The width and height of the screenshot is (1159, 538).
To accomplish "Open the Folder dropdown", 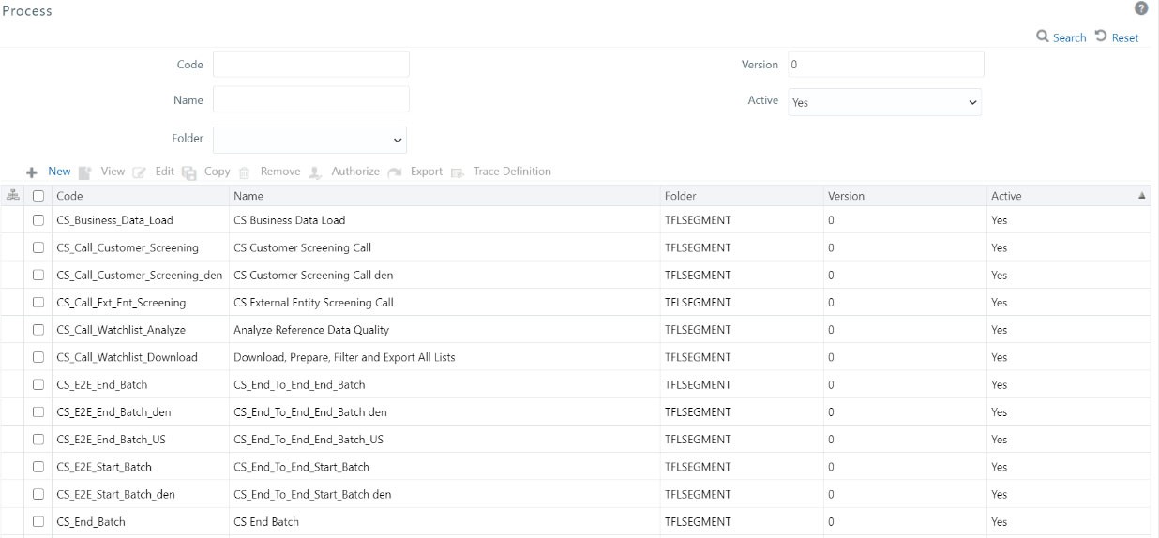I will point(310,140).
